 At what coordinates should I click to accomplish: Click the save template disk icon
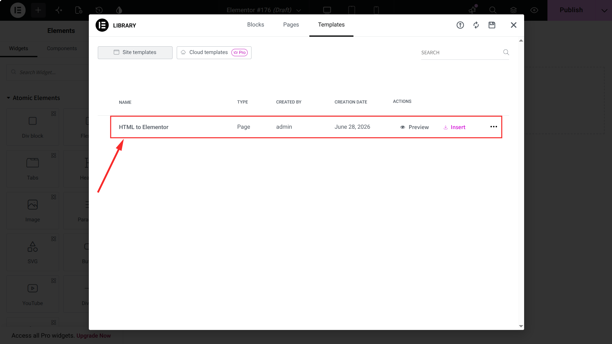[492, 25]
